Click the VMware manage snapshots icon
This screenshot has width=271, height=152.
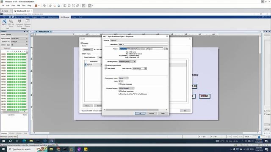(59, 5)
